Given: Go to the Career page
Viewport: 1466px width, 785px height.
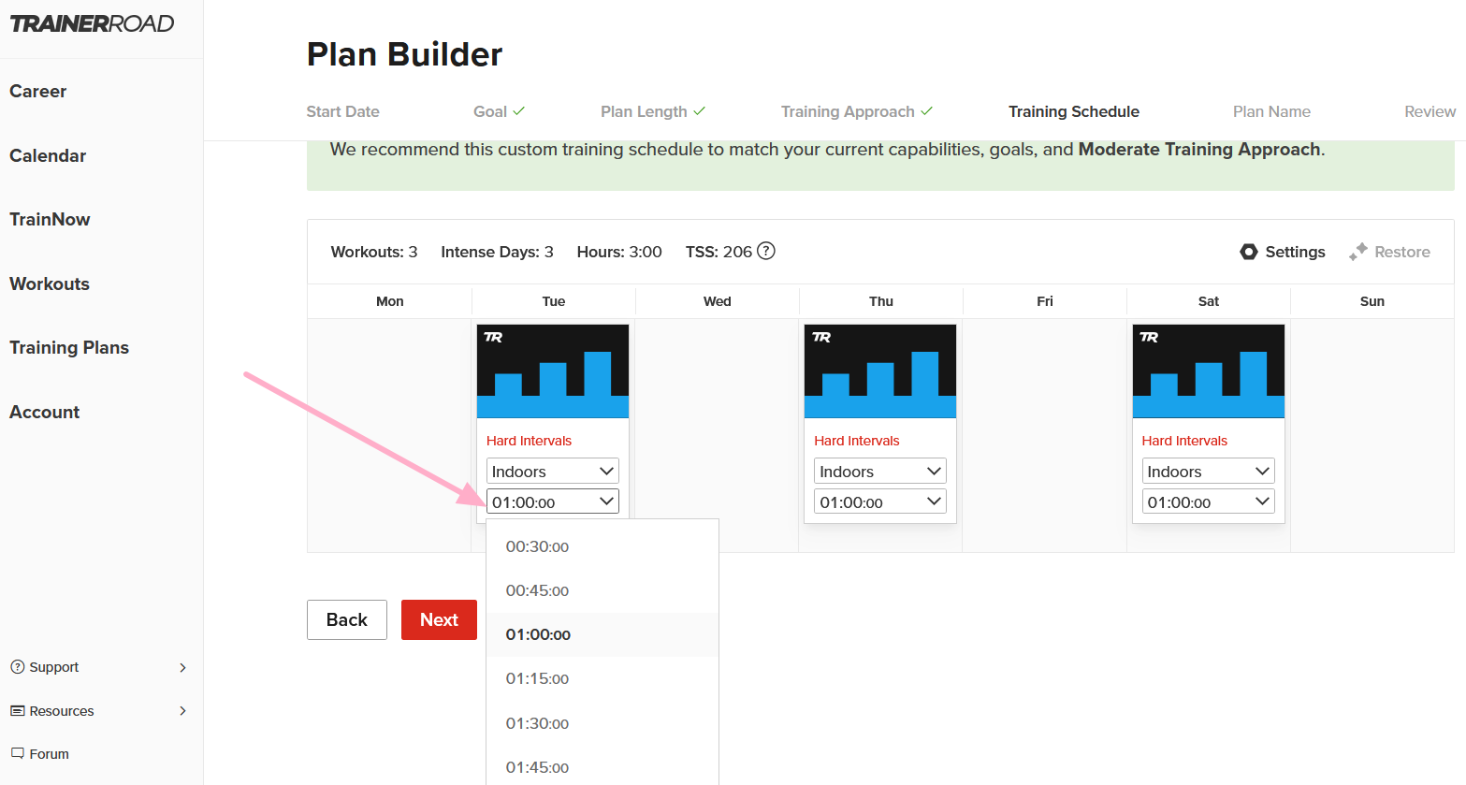Looking at the screenshot, I should click(x=38, y=91).
